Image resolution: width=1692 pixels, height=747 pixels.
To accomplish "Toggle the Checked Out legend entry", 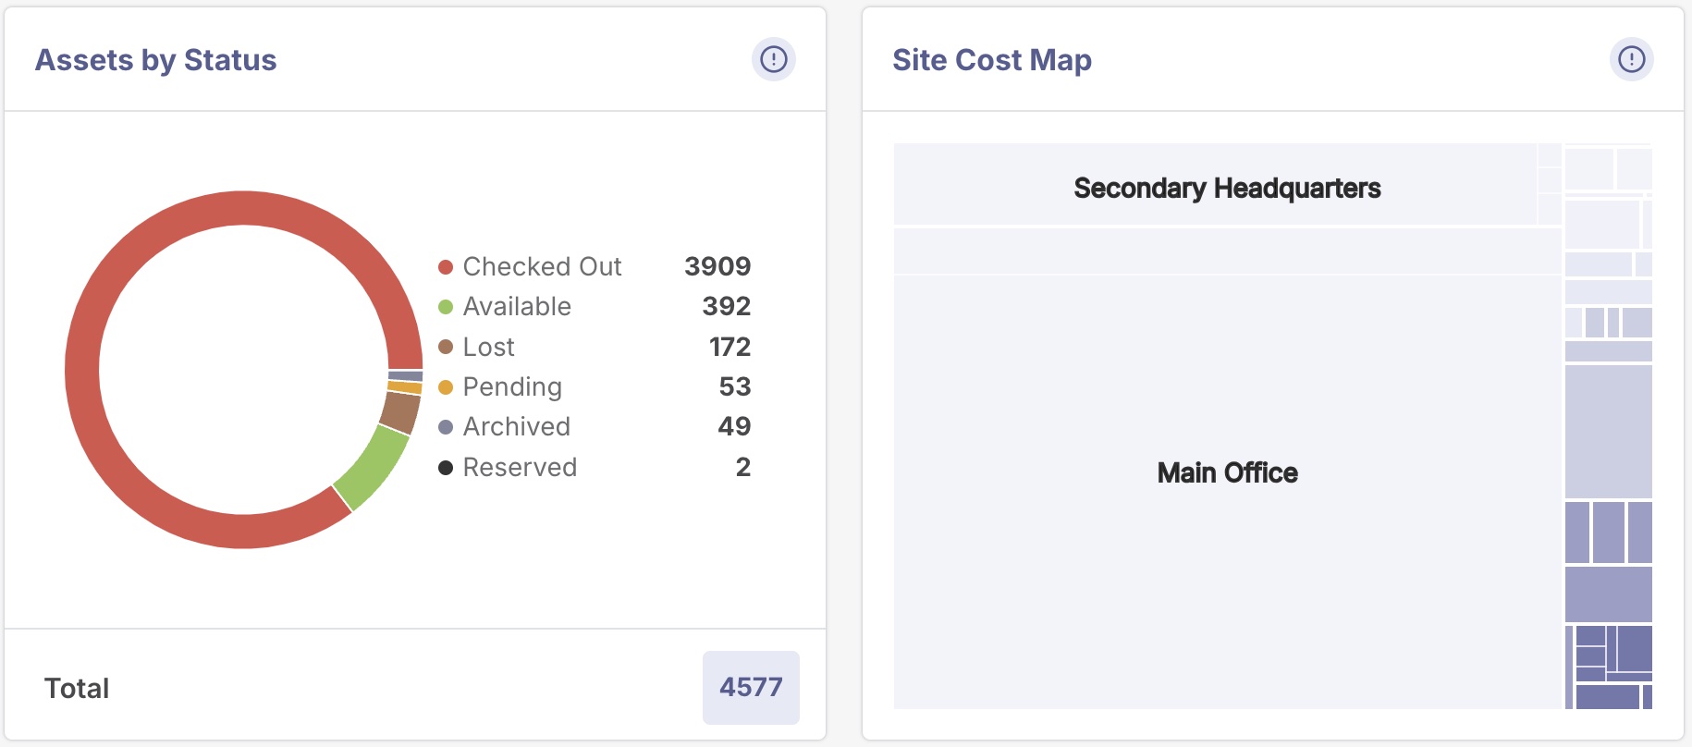I will pos(542,267).
